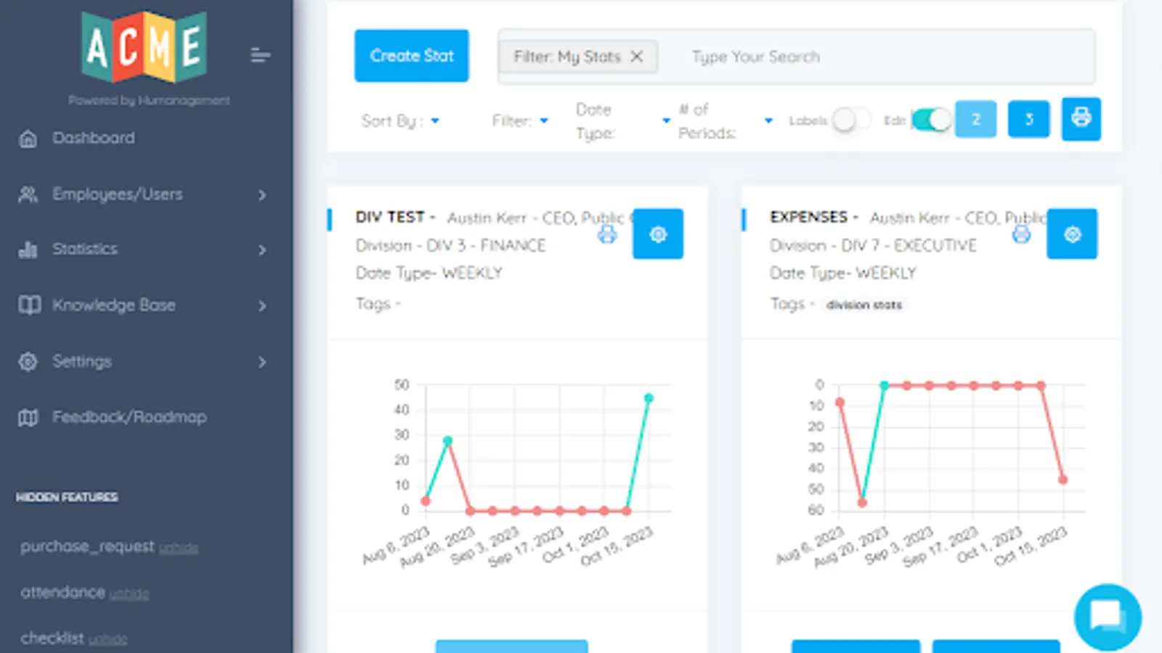Switch to 3-column layout button
This screenshot has width=1162, height=653.
pos(1028,119)
